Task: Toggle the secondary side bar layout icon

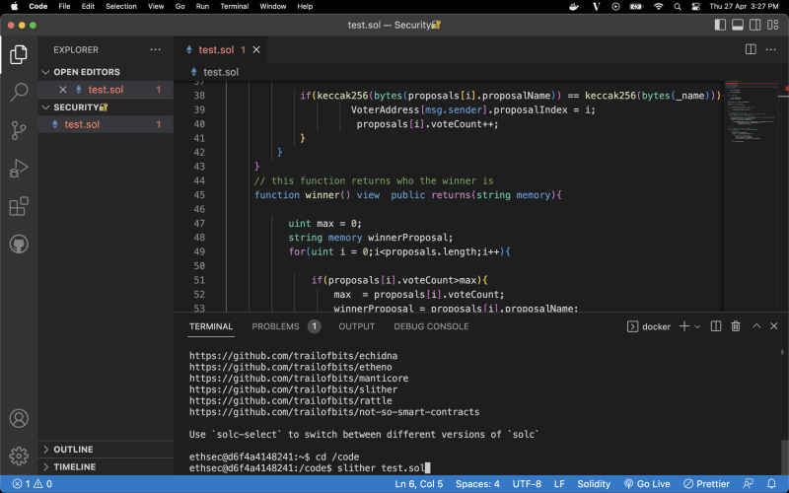Action: 754,25
